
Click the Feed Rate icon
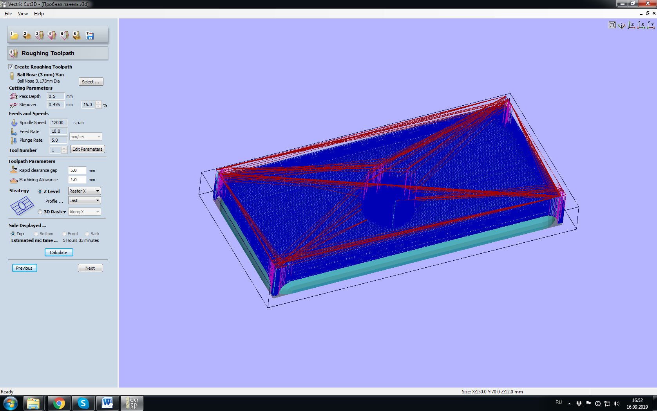[x=14, y=132]
